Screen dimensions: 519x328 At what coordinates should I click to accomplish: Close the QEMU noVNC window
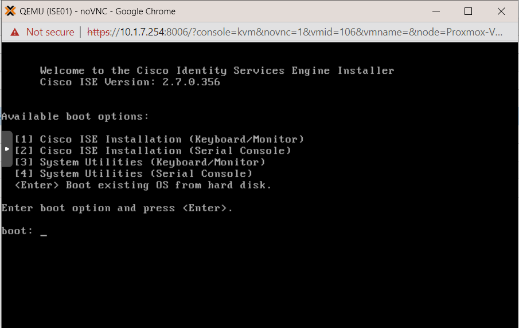pyautogui.click(x=501, y=11)
